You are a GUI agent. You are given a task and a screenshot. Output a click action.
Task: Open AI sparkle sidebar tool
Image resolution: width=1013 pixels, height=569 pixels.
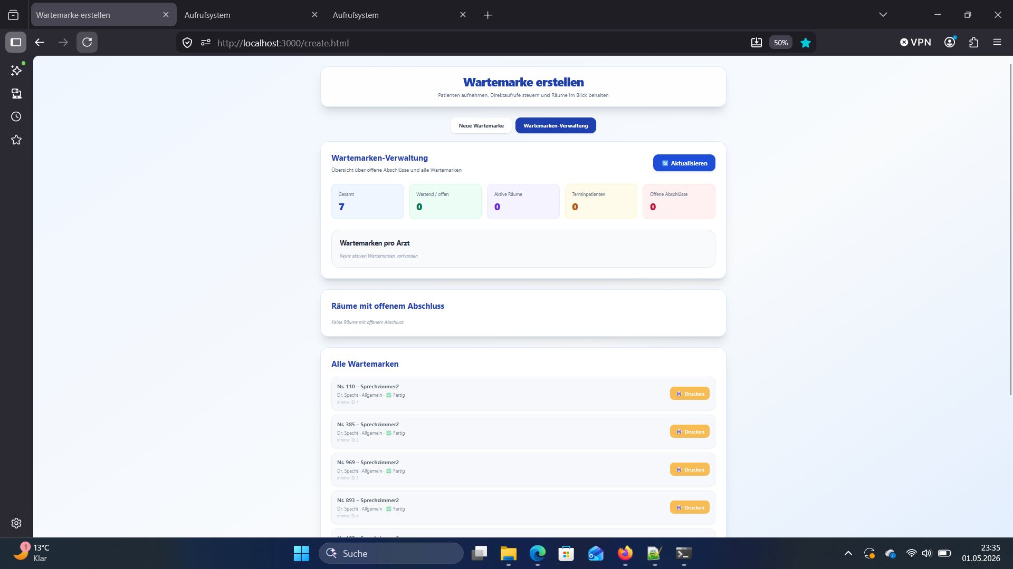click(16, 70)
